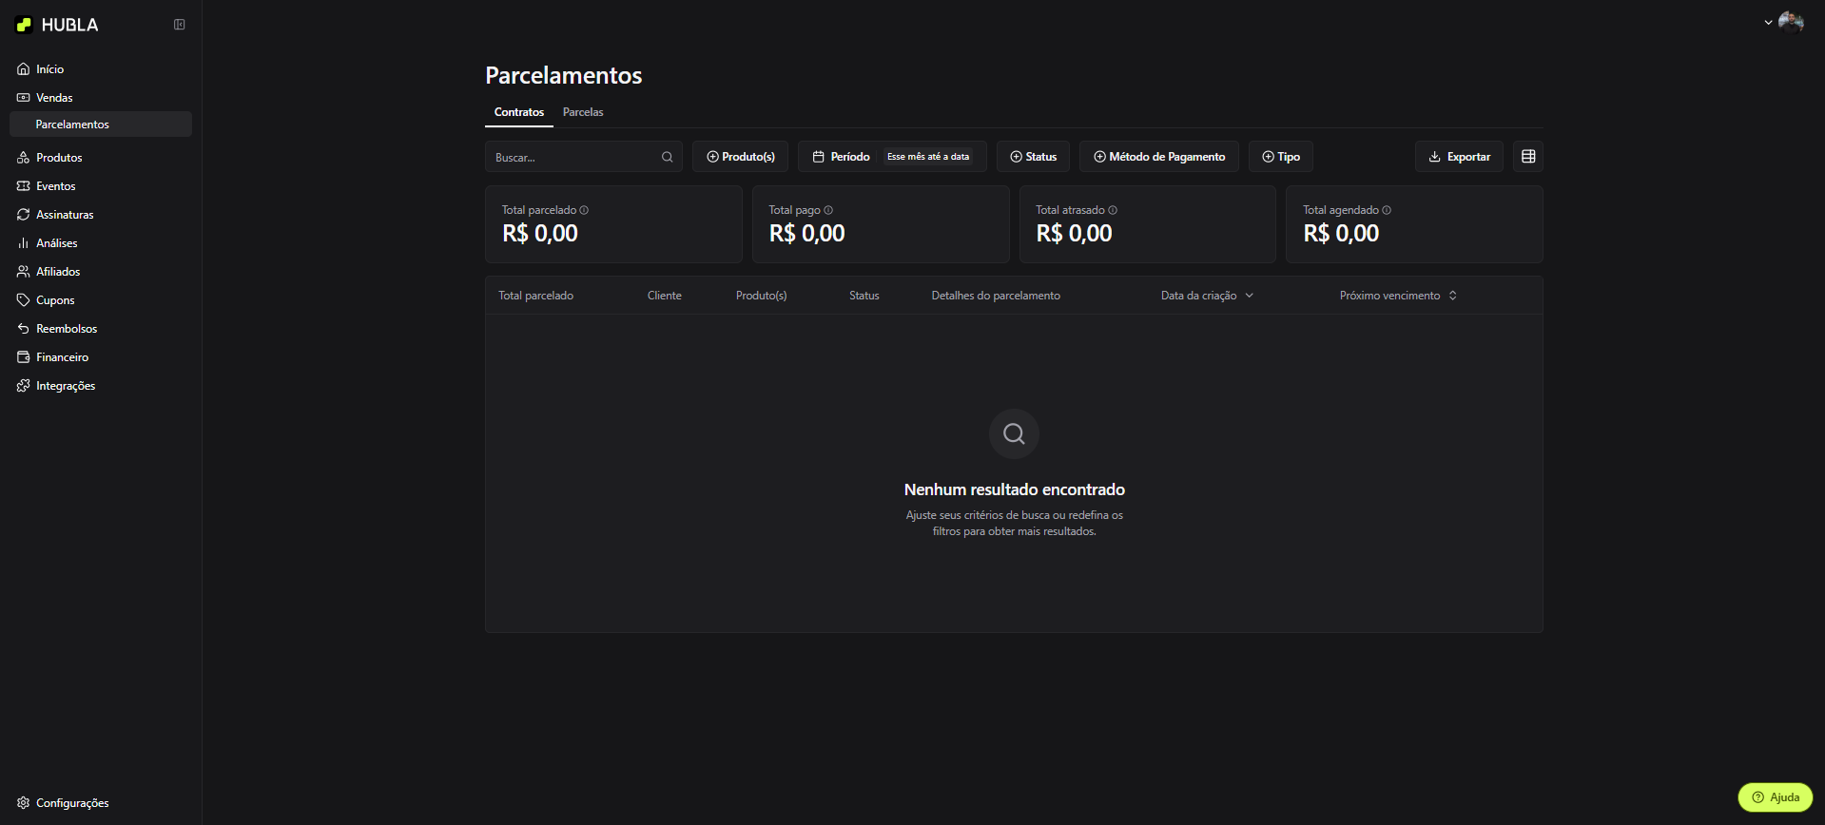Click the Exportar button
Image resolution: width=1825 pixels, height=825 pixels.
point(1459,157)
